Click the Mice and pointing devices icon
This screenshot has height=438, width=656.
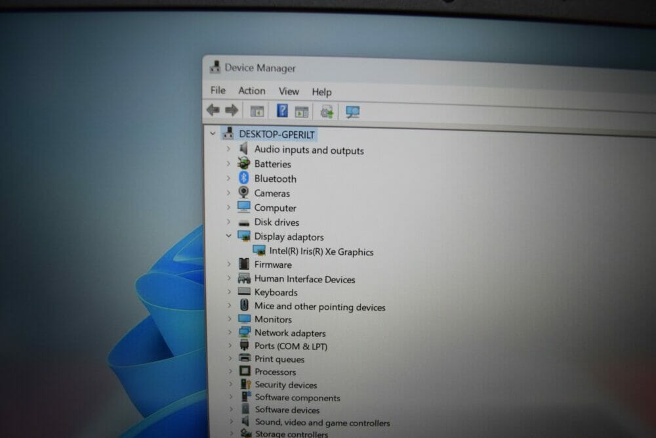click(244, 305)
